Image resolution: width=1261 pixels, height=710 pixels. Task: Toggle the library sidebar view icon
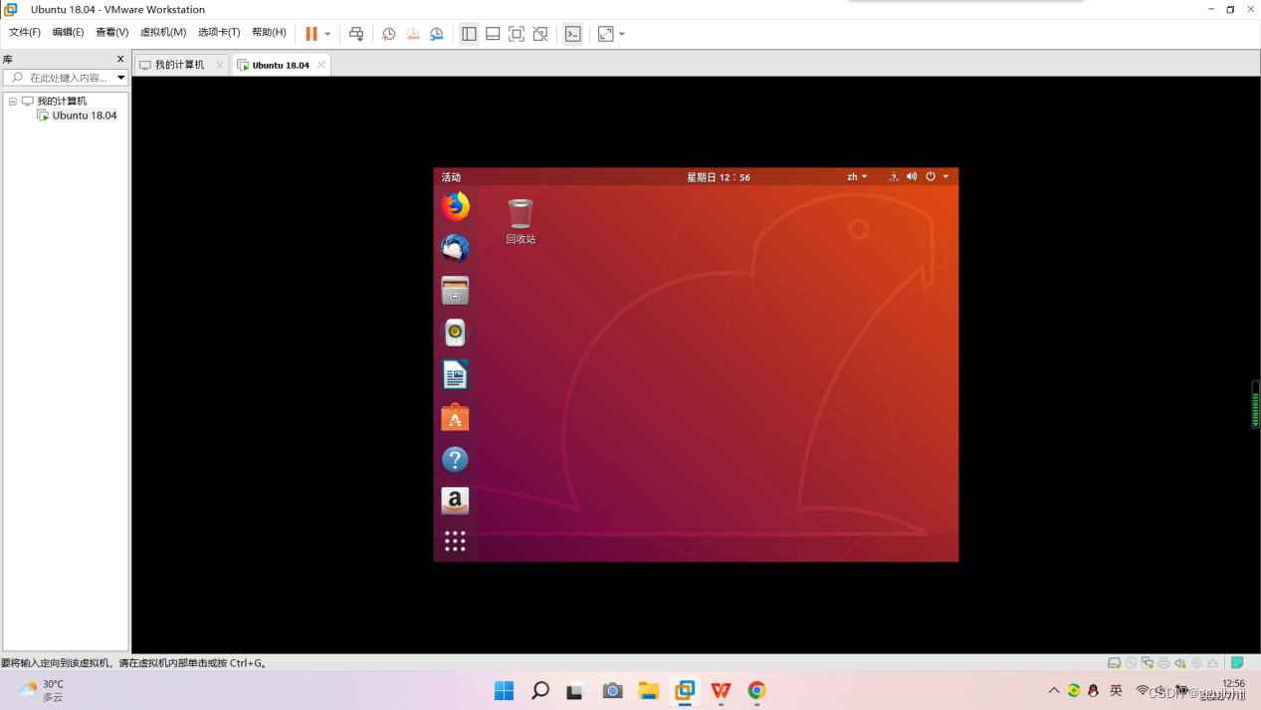(x=469, y=34)
